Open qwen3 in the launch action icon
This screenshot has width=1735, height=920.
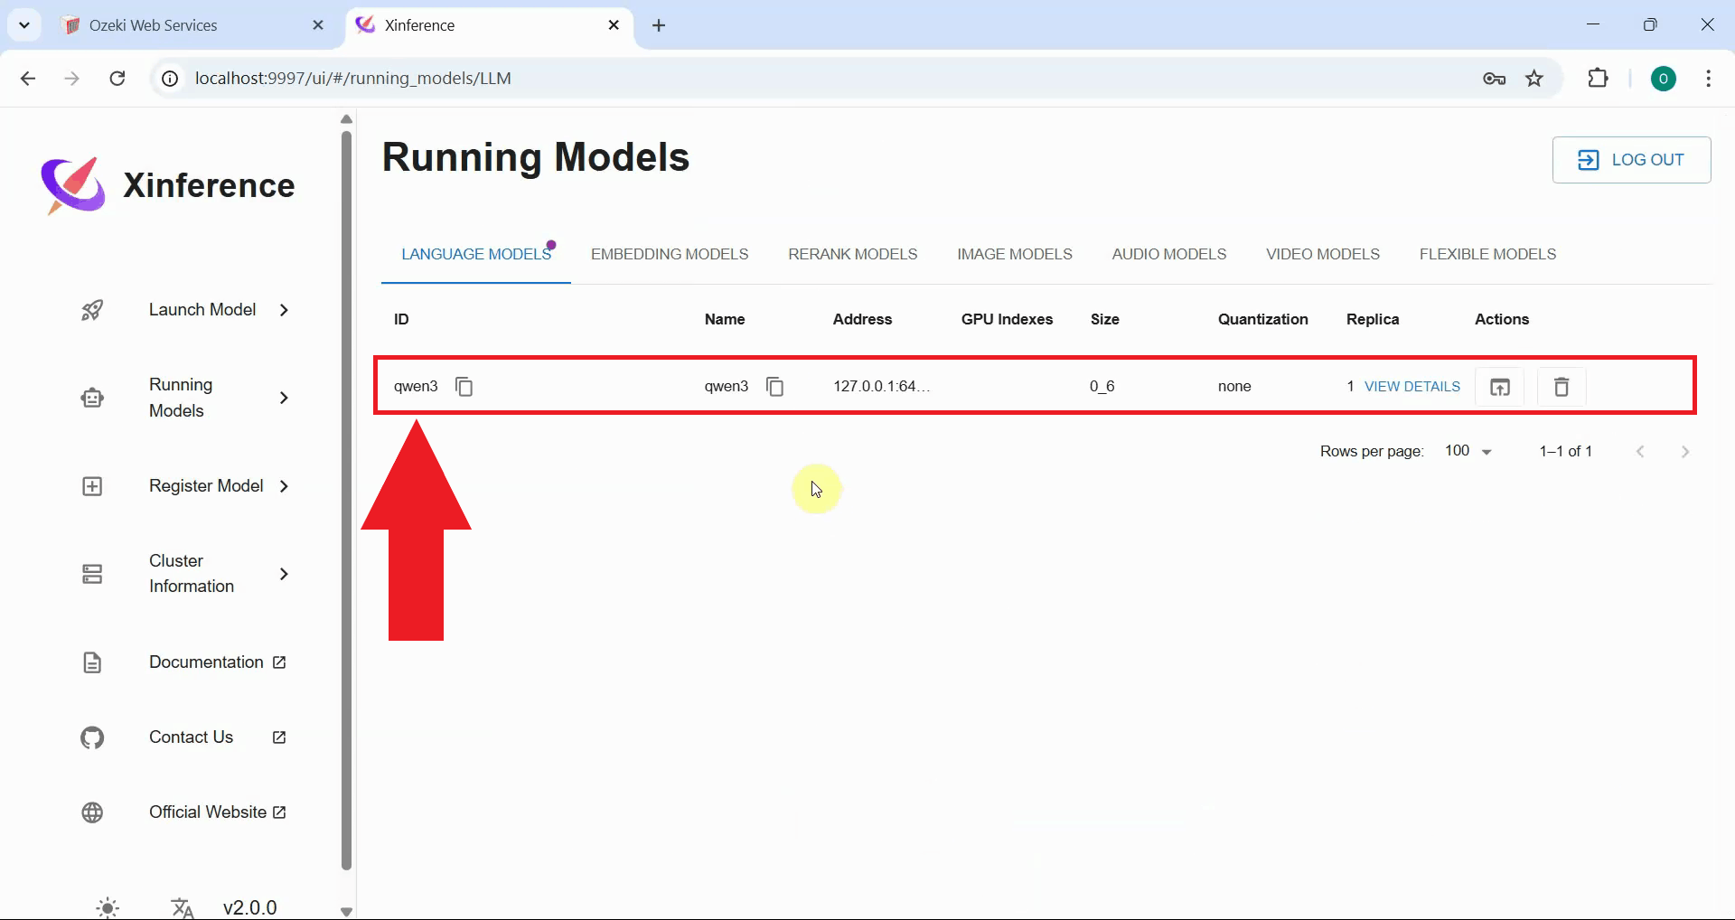pos(1500,386)
